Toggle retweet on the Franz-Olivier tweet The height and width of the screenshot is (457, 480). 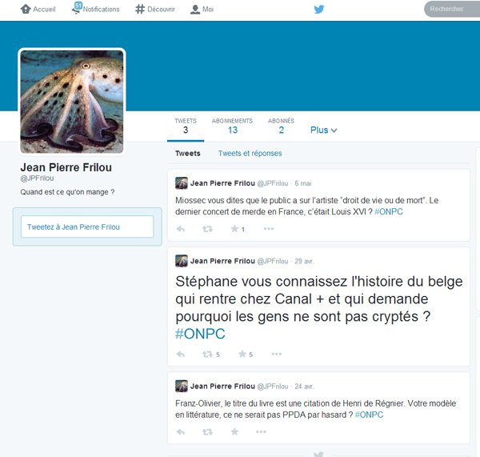208,431
